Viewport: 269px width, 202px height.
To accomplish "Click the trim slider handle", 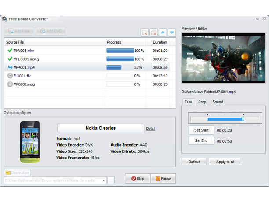I will pos(243,119).
